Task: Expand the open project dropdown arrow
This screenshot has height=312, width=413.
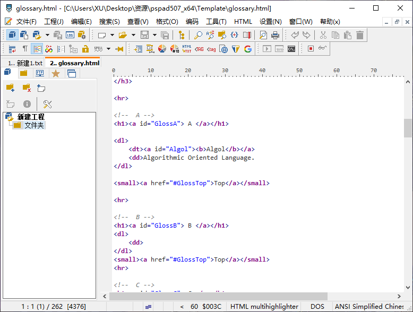Action: tap(47, 34)
